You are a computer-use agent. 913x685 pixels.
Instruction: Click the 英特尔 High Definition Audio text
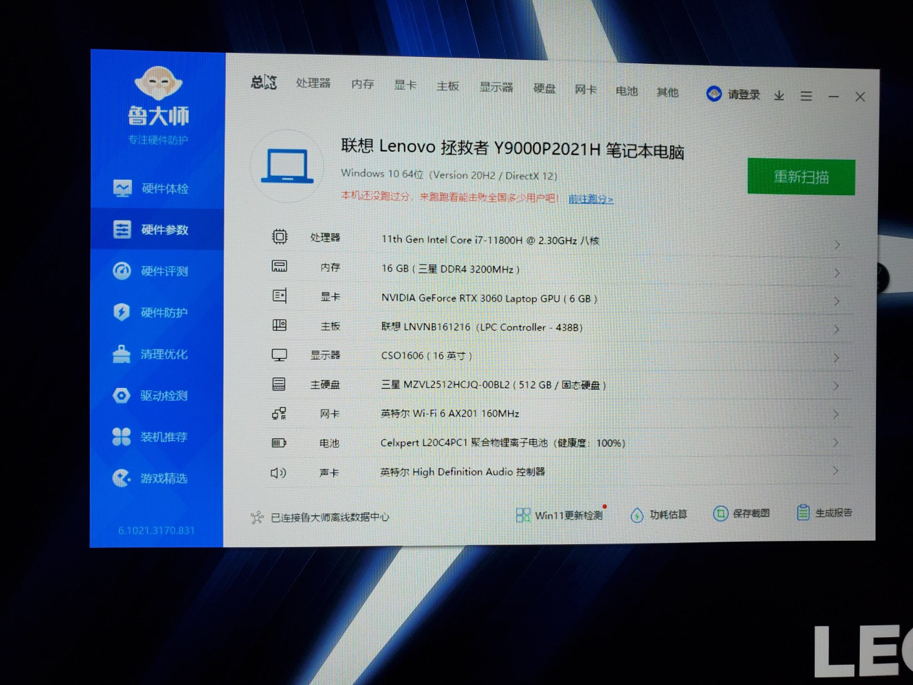click(x=463, y=472)
